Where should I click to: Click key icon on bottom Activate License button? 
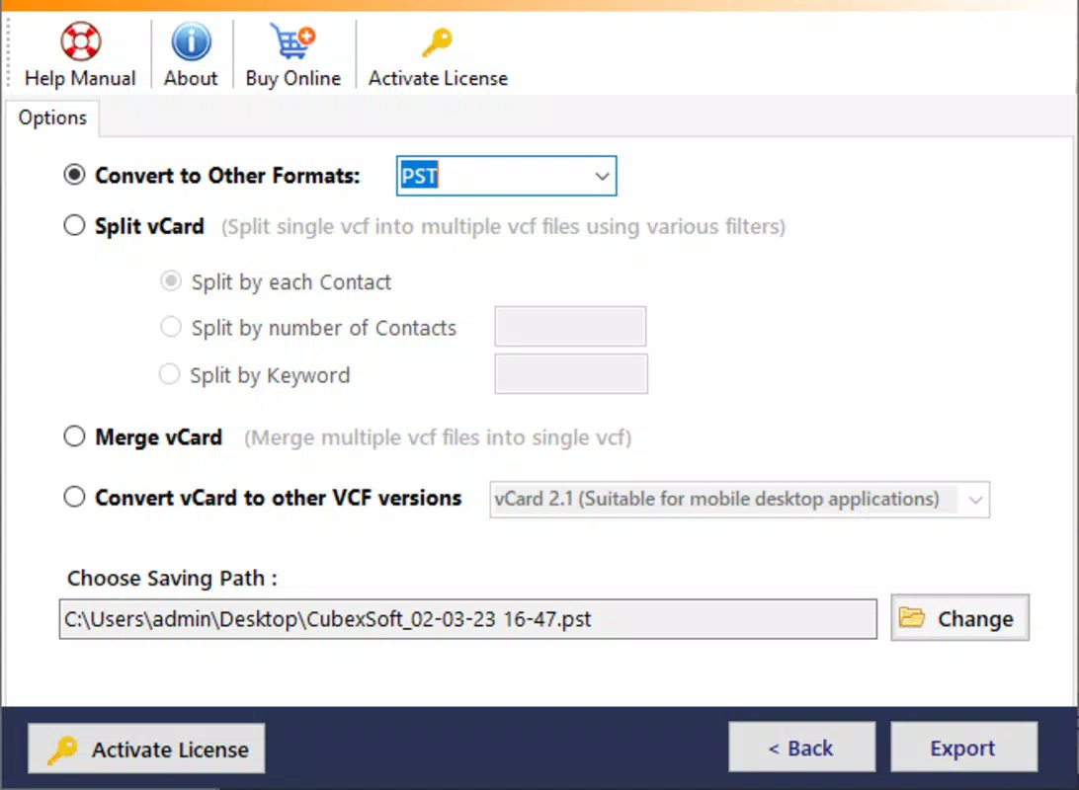coord(62,750)
